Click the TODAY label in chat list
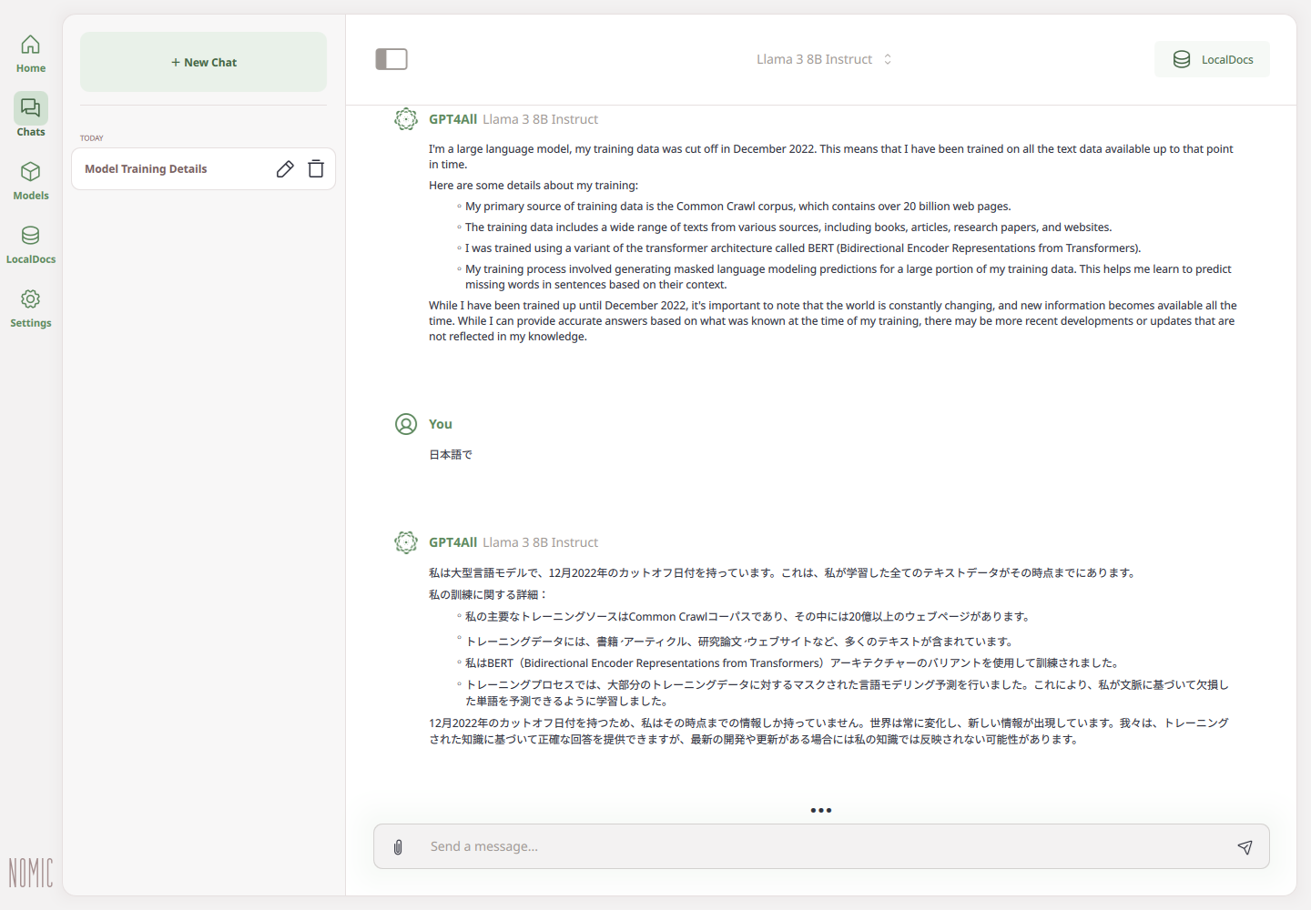1311x910 pixels. 91,138
